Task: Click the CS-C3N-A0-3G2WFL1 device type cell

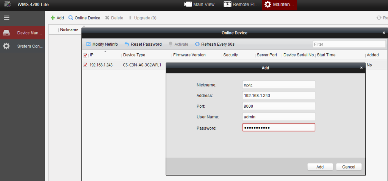Action: [142, 65]
